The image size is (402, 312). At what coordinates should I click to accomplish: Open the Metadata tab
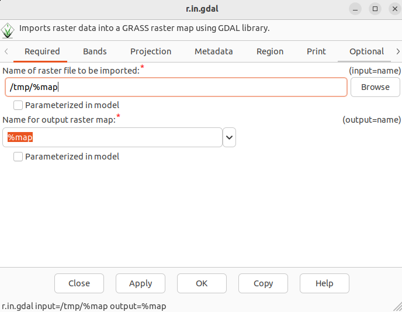(x=214, y=51)
